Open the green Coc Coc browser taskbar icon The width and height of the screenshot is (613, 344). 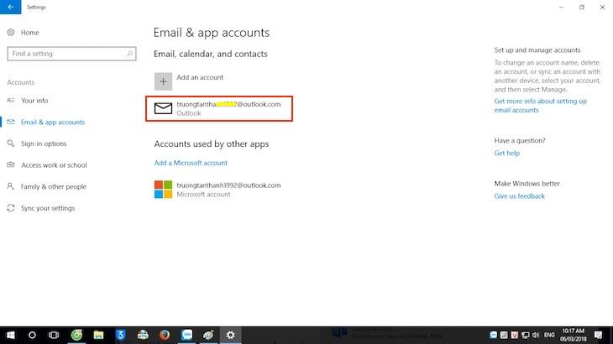(x=76, y=335)
